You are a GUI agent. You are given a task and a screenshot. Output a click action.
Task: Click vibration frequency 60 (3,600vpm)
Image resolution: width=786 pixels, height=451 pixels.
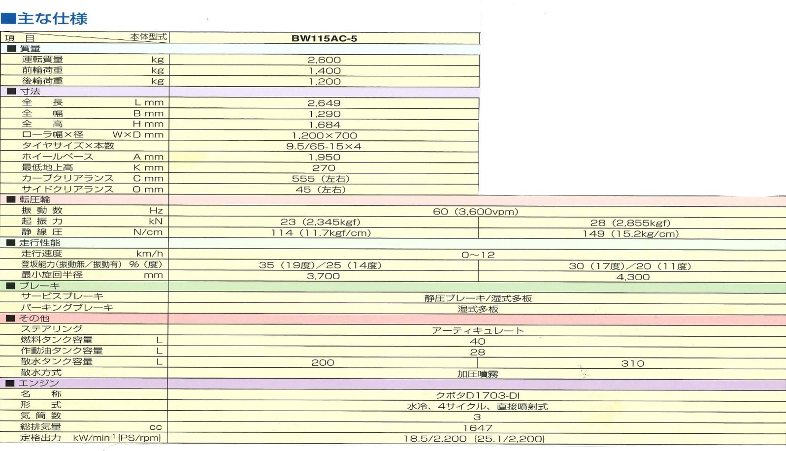click(476, 212)
